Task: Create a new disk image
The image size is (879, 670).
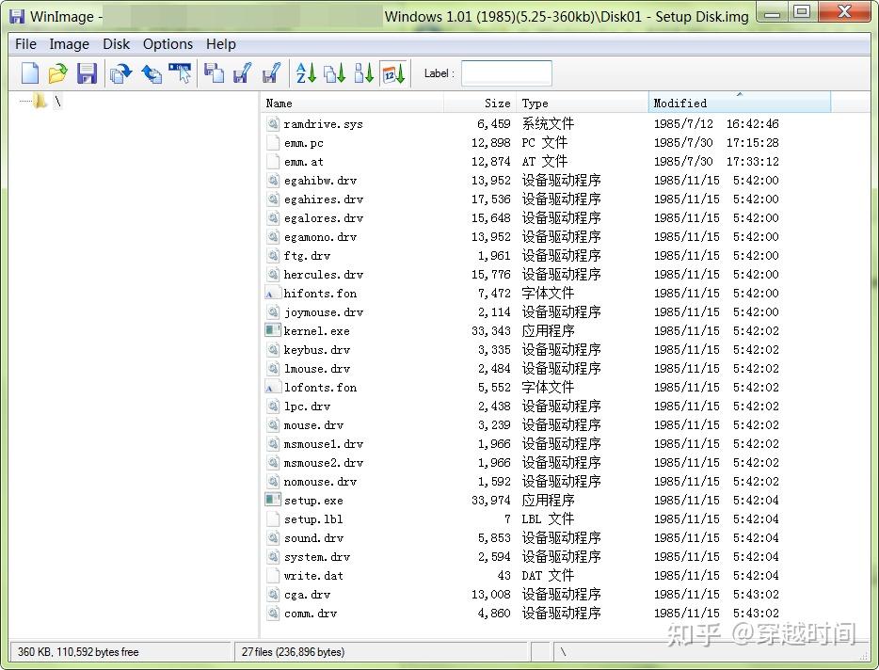Action: [x=29, y=72]
